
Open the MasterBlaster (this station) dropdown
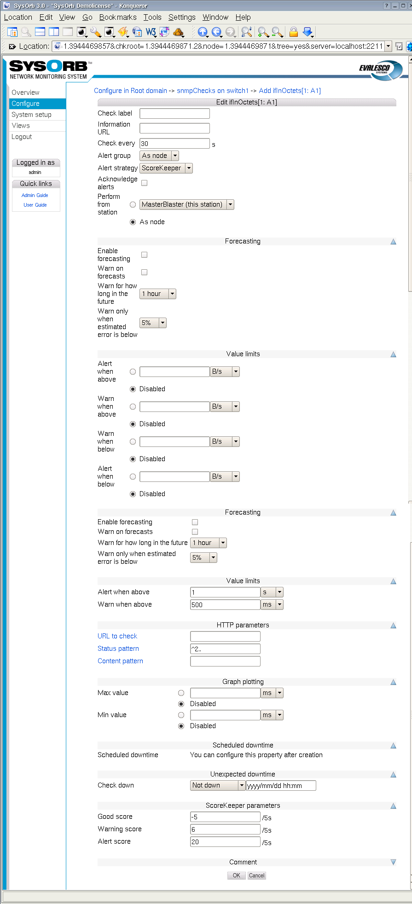coord(187,204)
